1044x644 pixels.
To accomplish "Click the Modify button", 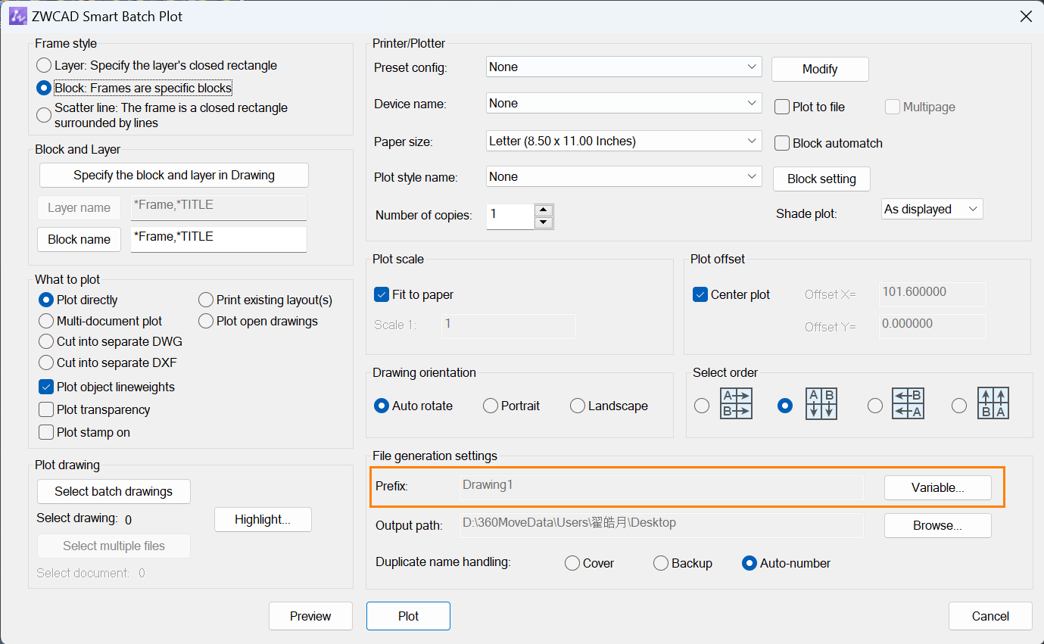I will (x=820, y=69).
